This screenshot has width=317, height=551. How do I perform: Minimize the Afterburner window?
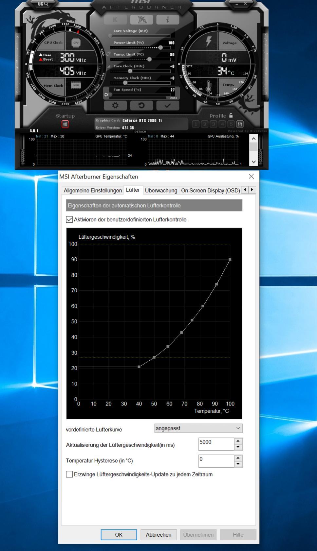click(x=237, y=4)
